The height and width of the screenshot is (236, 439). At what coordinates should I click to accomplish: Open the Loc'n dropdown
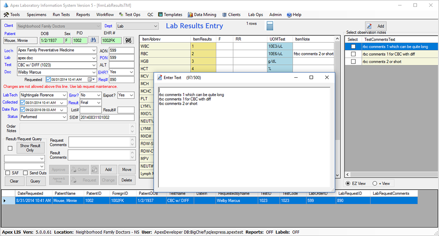94,50
